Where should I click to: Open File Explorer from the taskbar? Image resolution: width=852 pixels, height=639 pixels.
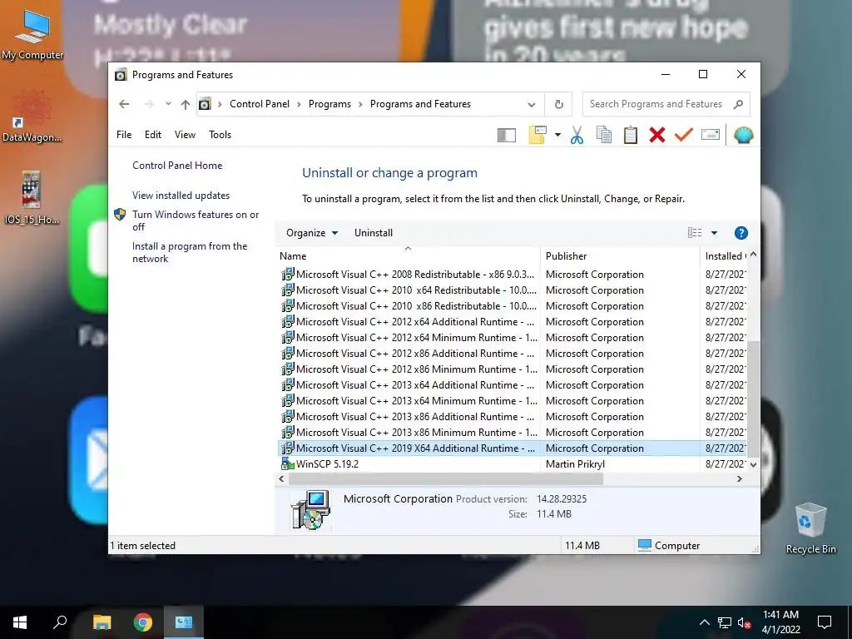click(102, 622)
